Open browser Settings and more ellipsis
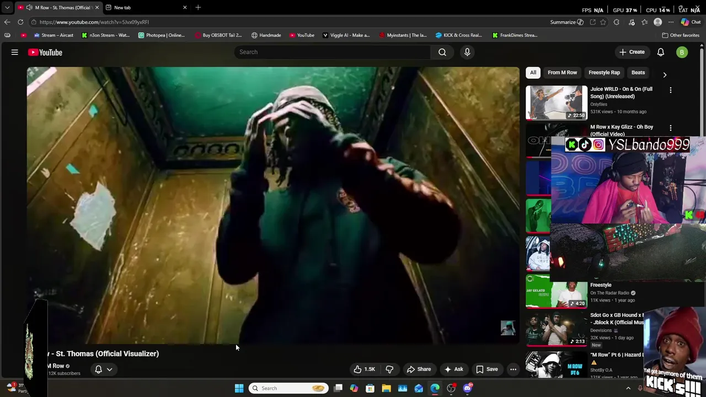The image size is (706, 397). point(671,22)
